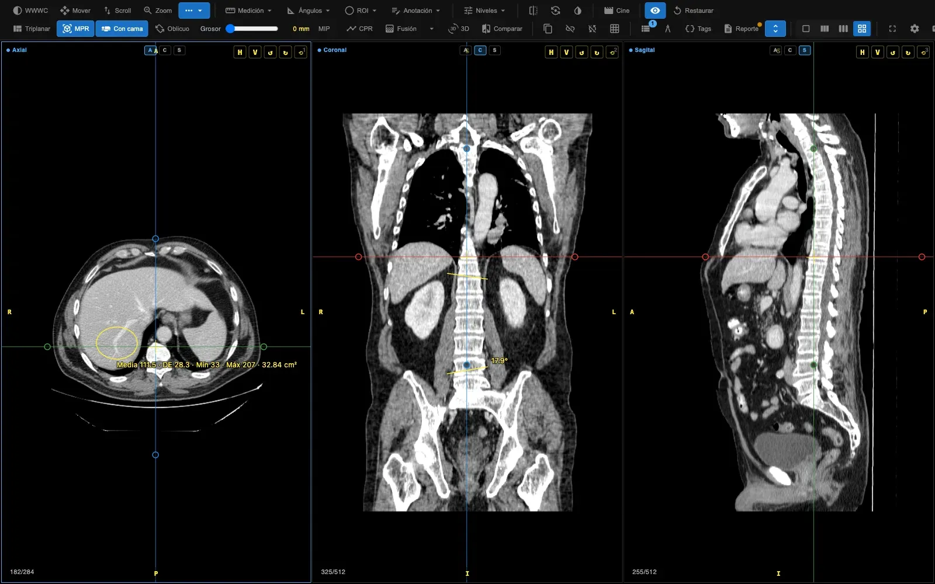The image size is (935, 584).
Task: Open the settings gear icon
Action: 915,29
